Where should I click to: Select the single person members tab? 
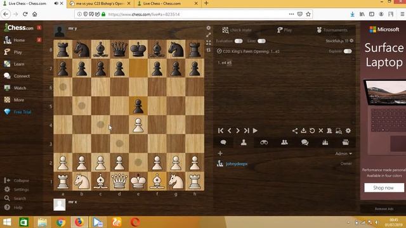point(244,142)
